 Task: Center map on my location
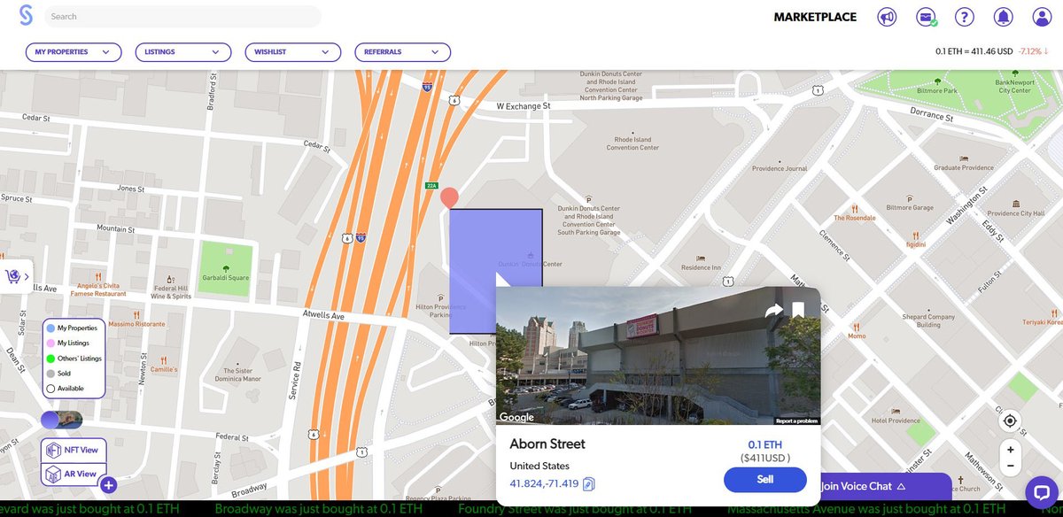1010,421
